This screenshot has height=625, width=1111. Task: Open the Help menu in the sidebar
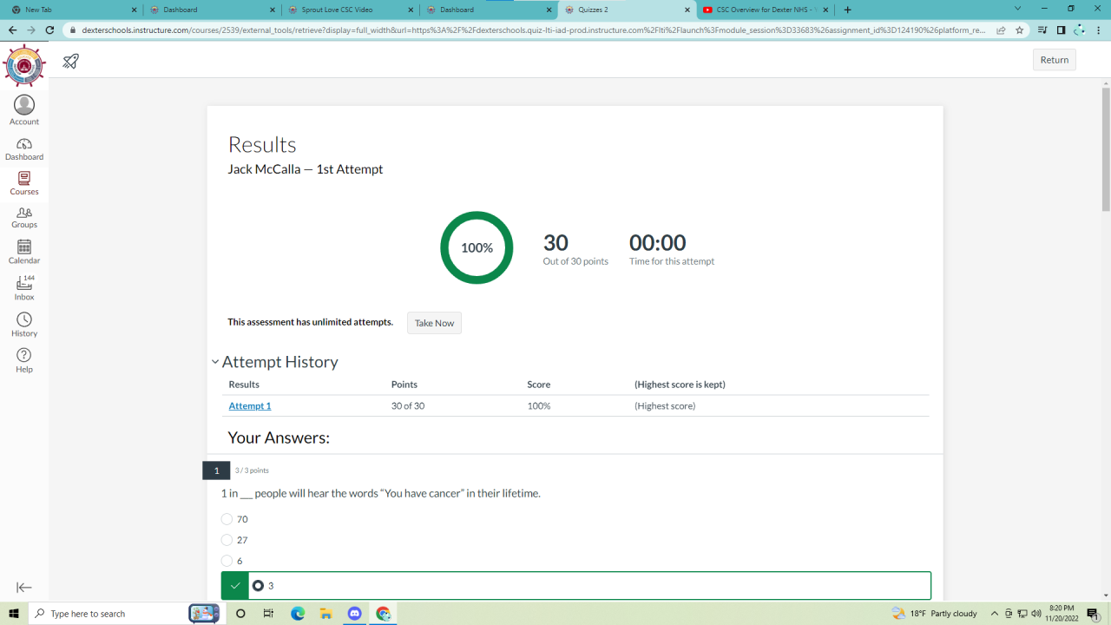click(x=24, y=360)
